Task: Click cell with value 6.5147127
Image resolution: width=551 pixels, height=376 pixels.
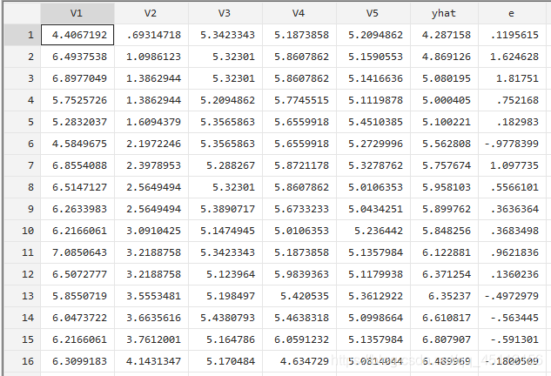Action: [x=77, y=187]
